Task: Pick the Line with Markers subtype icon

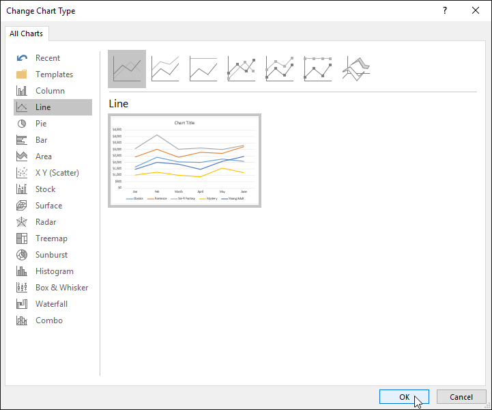Action: 242,69
